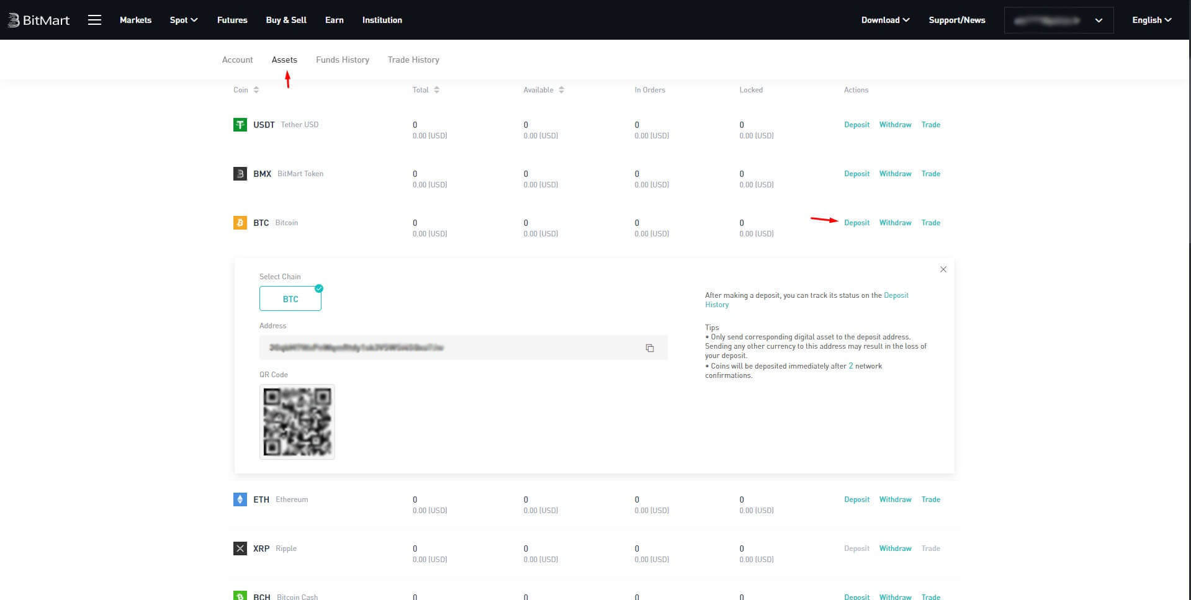
Task: Open the hamburger menu icon
Action: click(x=94, y=20)
